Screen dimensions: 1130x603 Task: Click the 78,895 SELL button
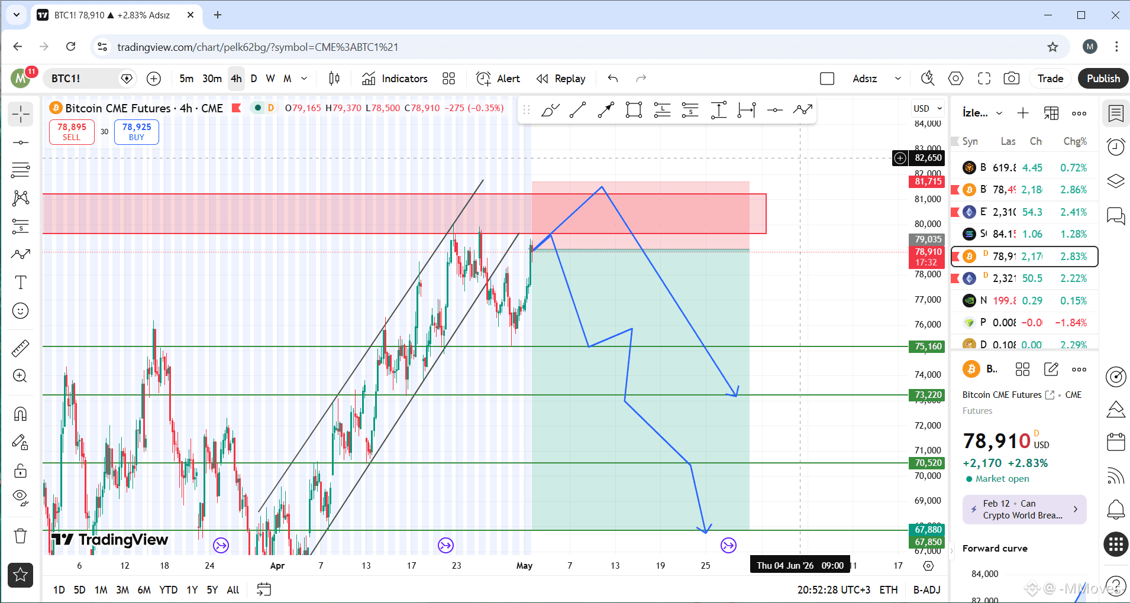[x=72, y=132]
